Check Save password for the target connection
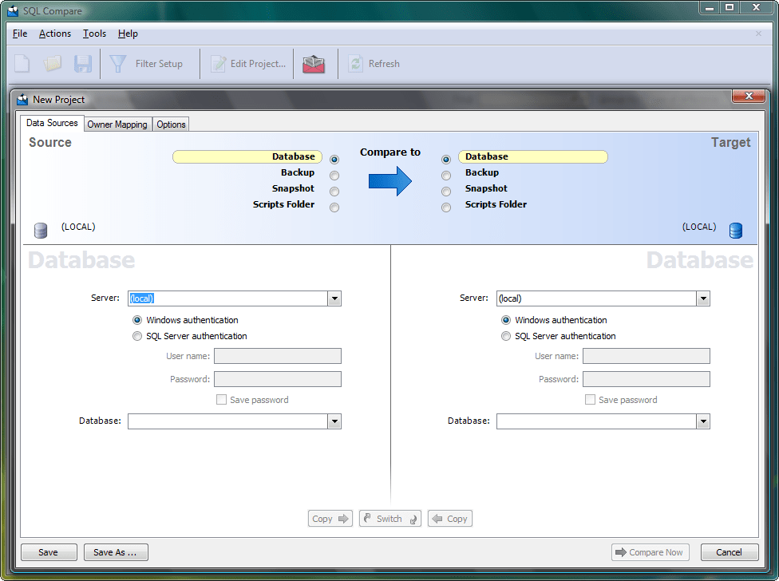Image resolution: width=779 pixels, height=581 pixels. (590, 399)
